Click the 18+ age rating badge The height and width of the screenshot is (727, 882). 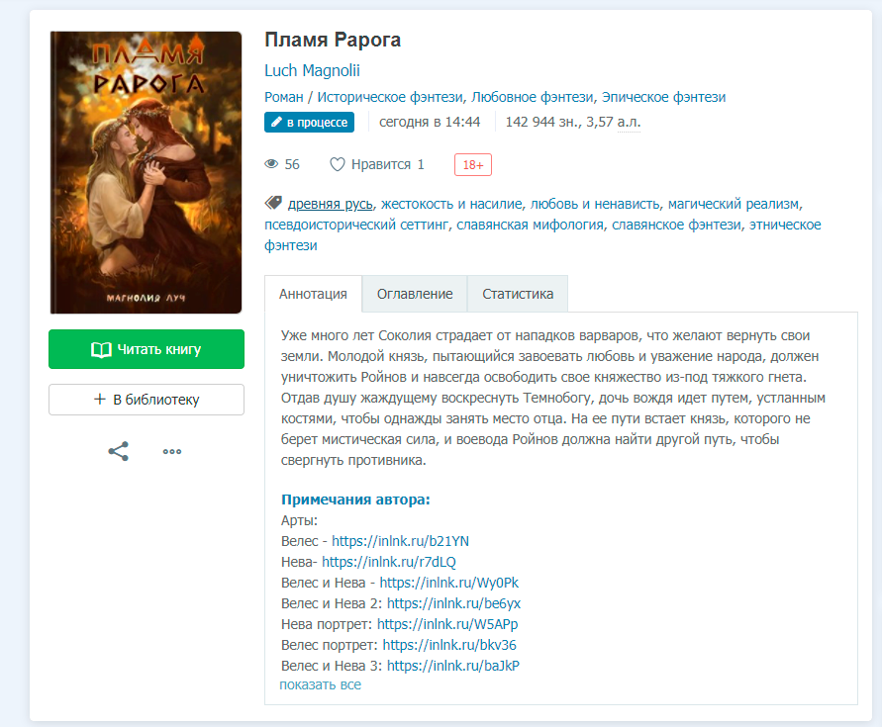coord(472,165)
